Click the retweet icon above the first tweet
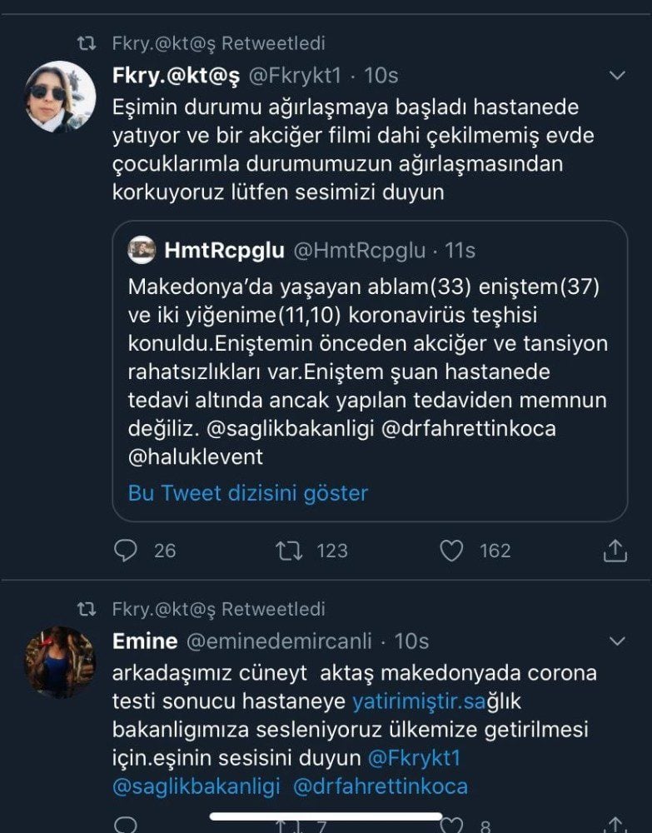 coord(86,43)
